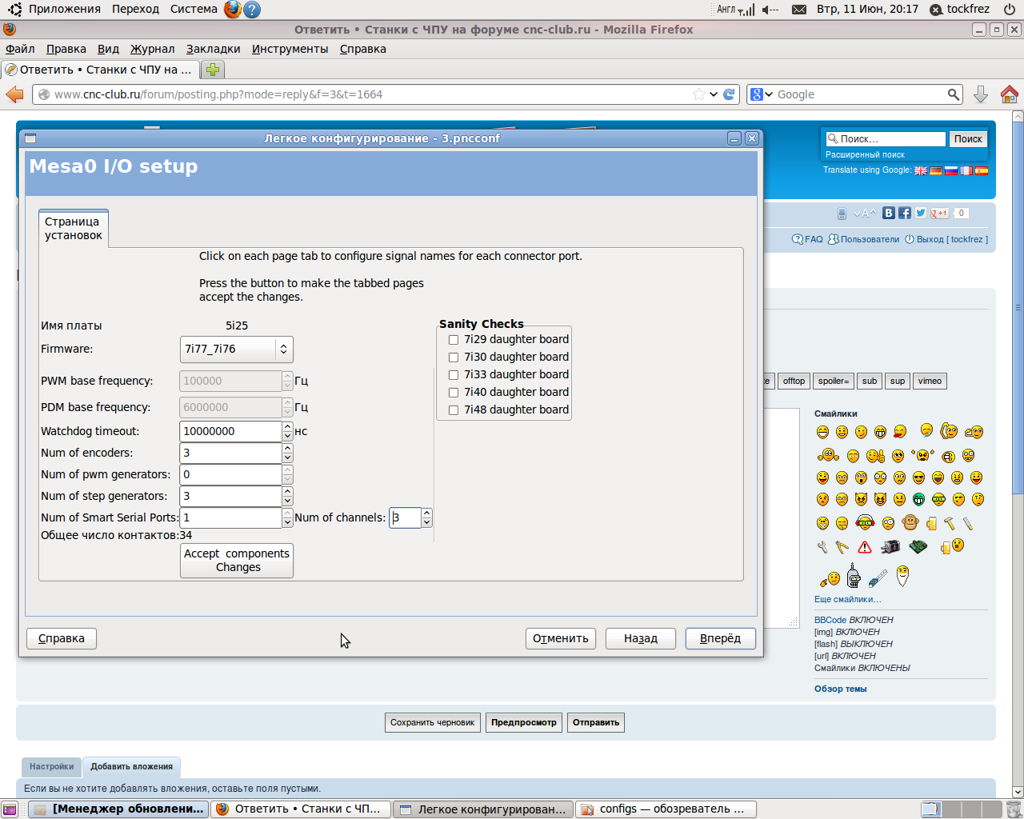Viewport: 1024px width, 819px height.
Task: Increase Watchdog timeout with its up arrow
Action: [x=287, y=426]
